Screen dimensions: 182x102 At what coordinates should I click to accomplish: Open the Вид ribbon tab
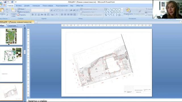72,6
